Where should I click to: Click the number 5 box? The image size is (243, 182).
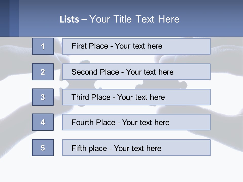[43, 148]
